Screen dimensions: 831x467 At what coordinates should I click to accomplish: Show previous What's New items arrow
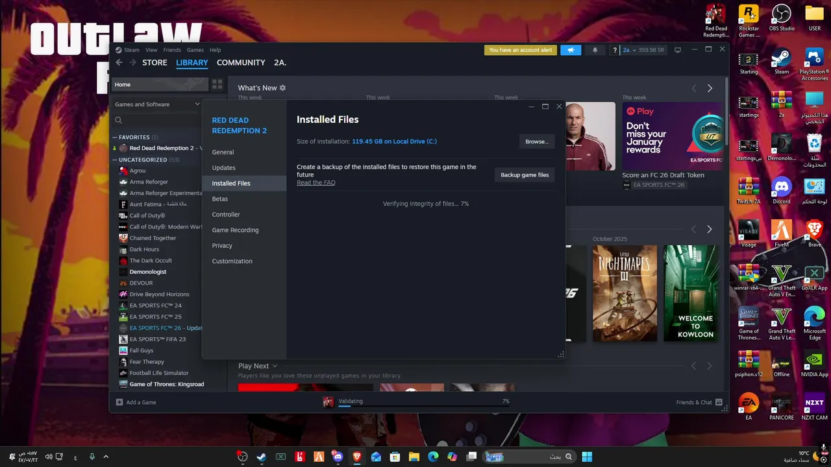[693, 88]
